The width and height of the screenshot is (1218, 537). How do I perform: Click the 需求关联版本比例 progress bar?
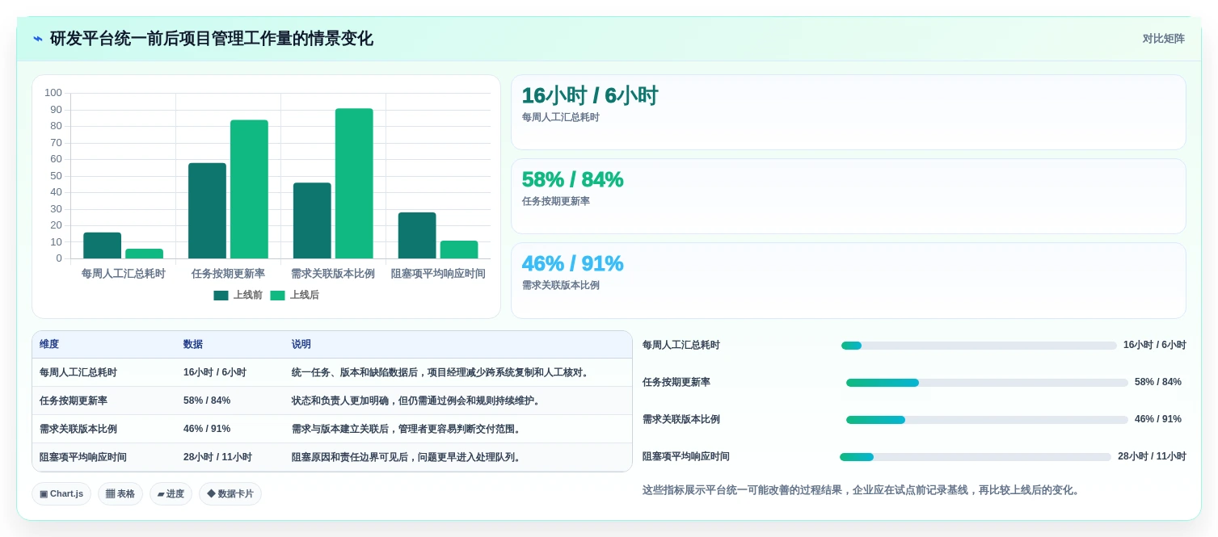click(987, 420)
